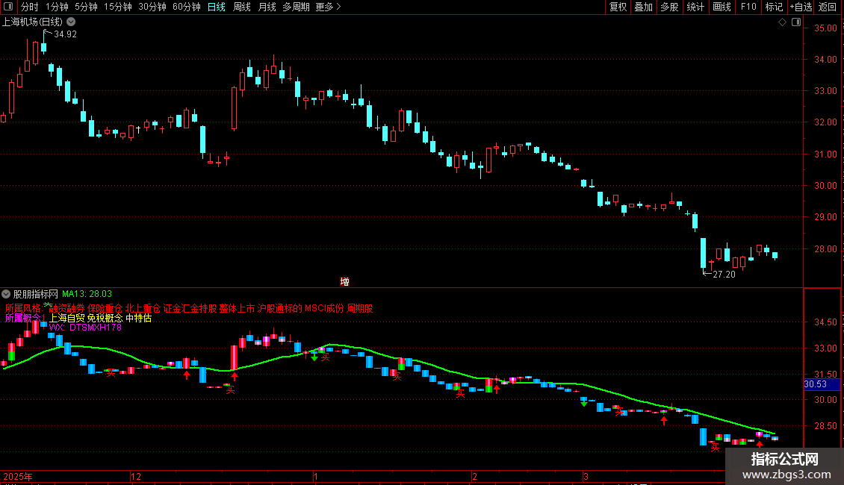Select the 60分钟 period
The height and width of the screenshot is (485, 844).
point(186,7)
